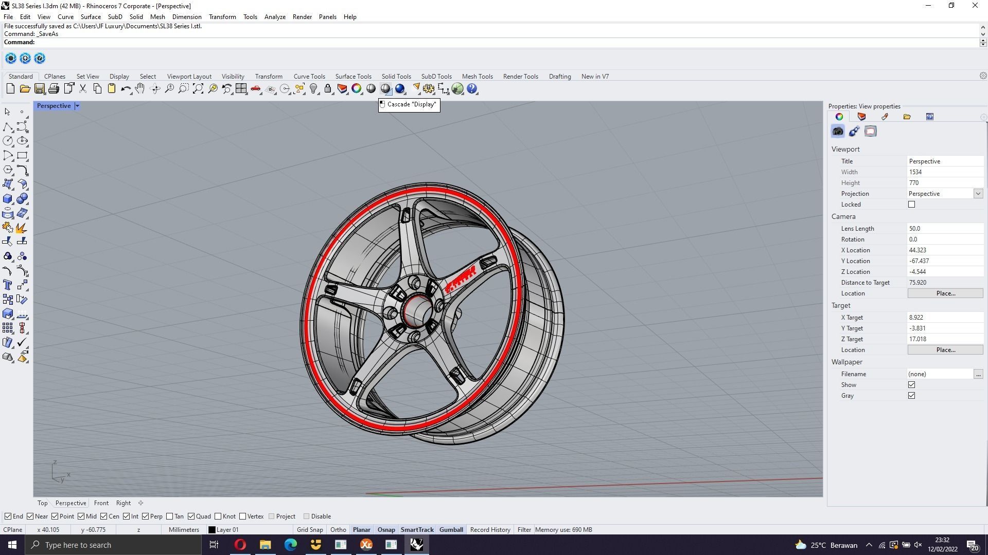Click the blue sphere render icon
This screenshot has width=988, height=555.
tap(400, 89)
